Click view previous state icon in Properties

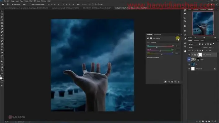169,82
